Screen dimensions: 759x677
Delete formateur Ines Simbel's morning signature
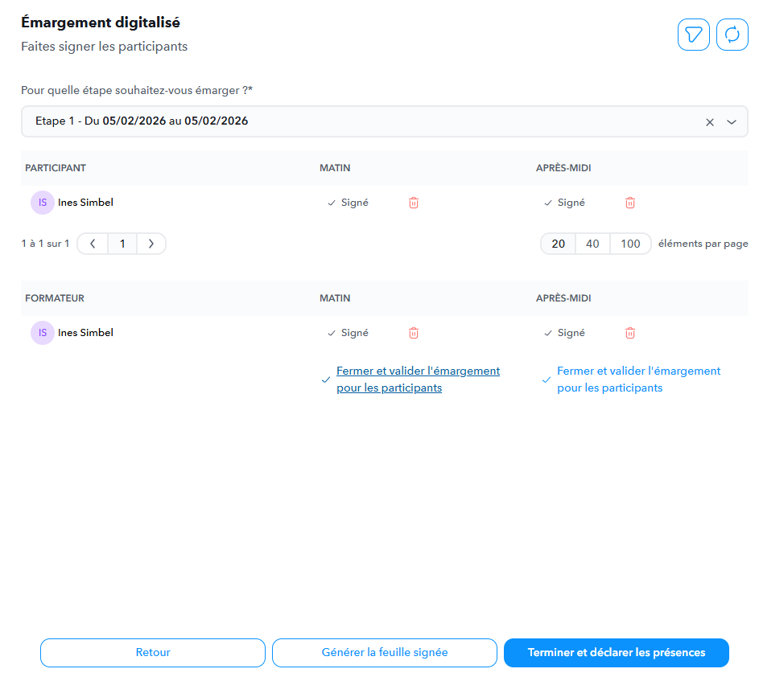pyautogui.click(x=414, y=333)
